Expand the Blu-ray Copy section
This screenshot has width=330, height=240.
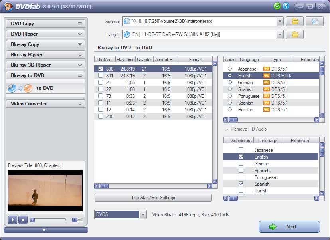[x=45, y=44]
